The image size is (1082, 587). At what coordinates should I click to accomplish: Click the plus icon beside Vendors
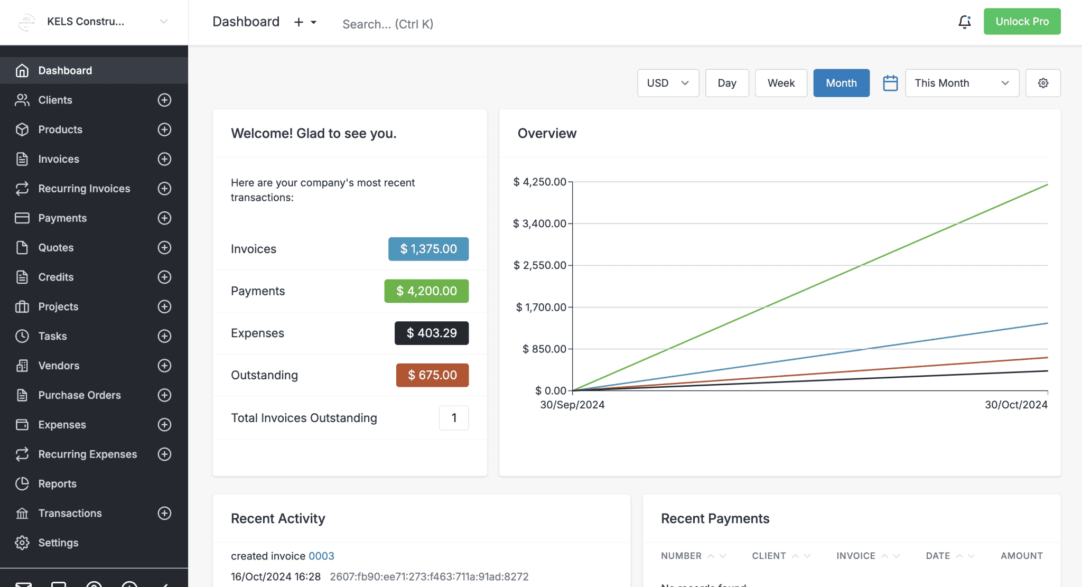click(x=165, y=365)
